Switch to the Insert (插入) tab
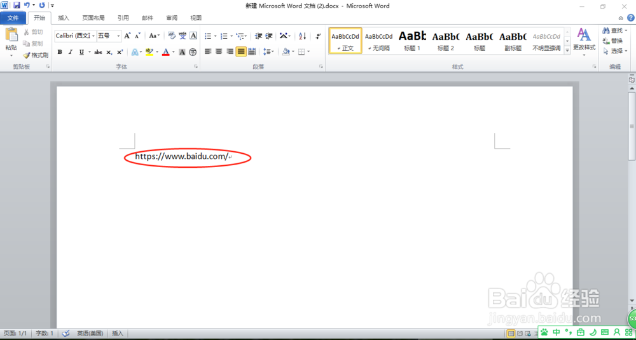 (64, 18)
